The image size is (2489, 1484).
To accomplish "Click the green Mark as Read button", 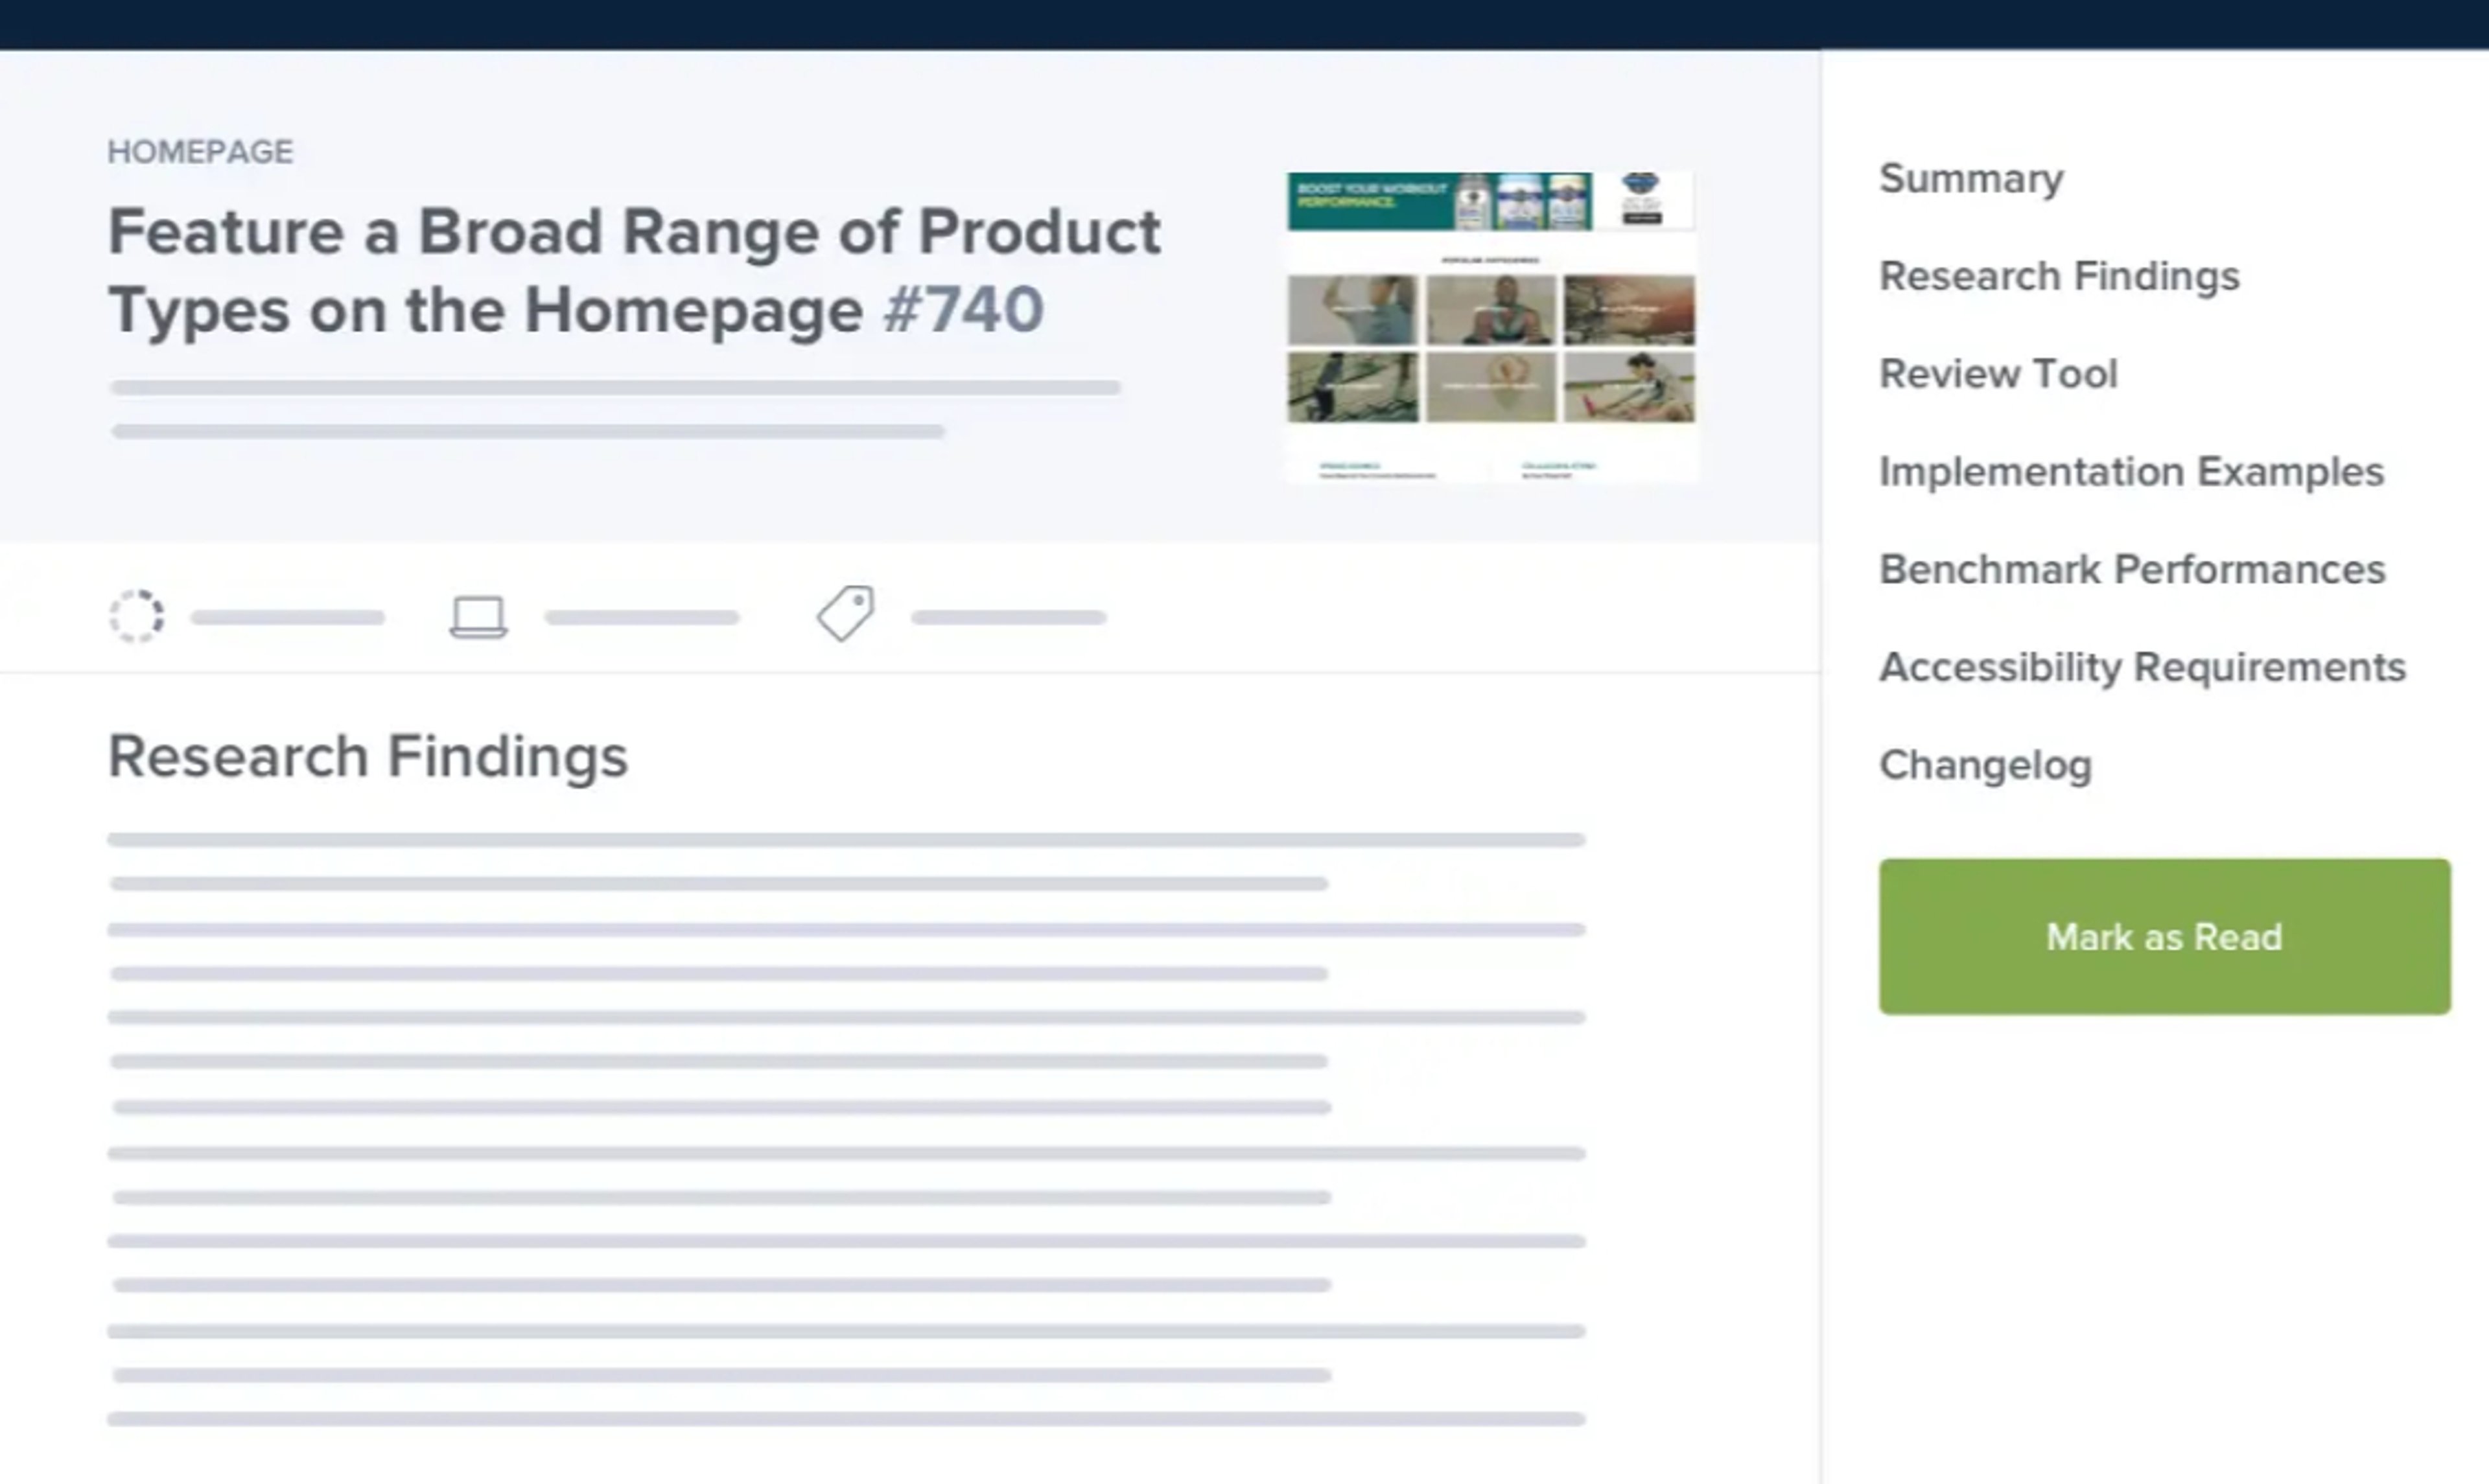I will pos(2164,937).
